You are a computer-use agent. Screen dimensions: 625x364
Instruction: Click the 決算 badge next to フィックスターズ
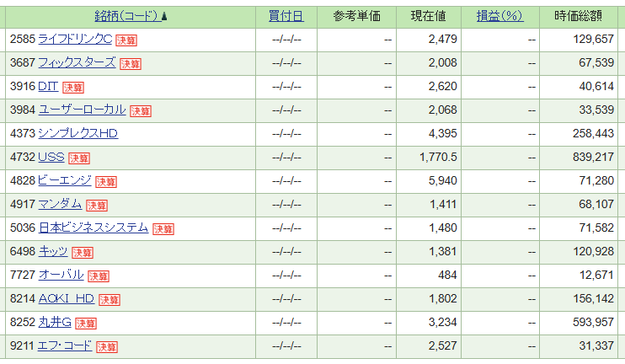pos(131,64)
